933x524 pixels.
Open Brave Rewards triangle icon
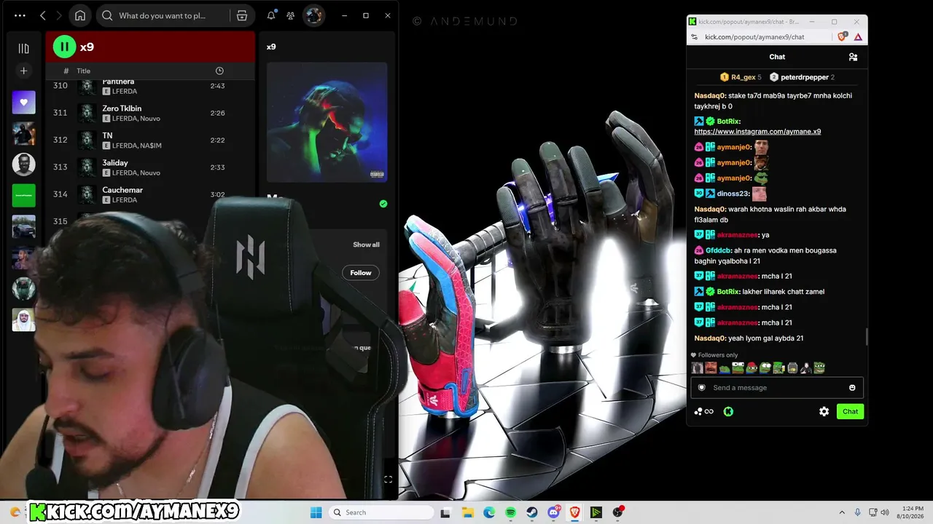[x=858, y=37]
